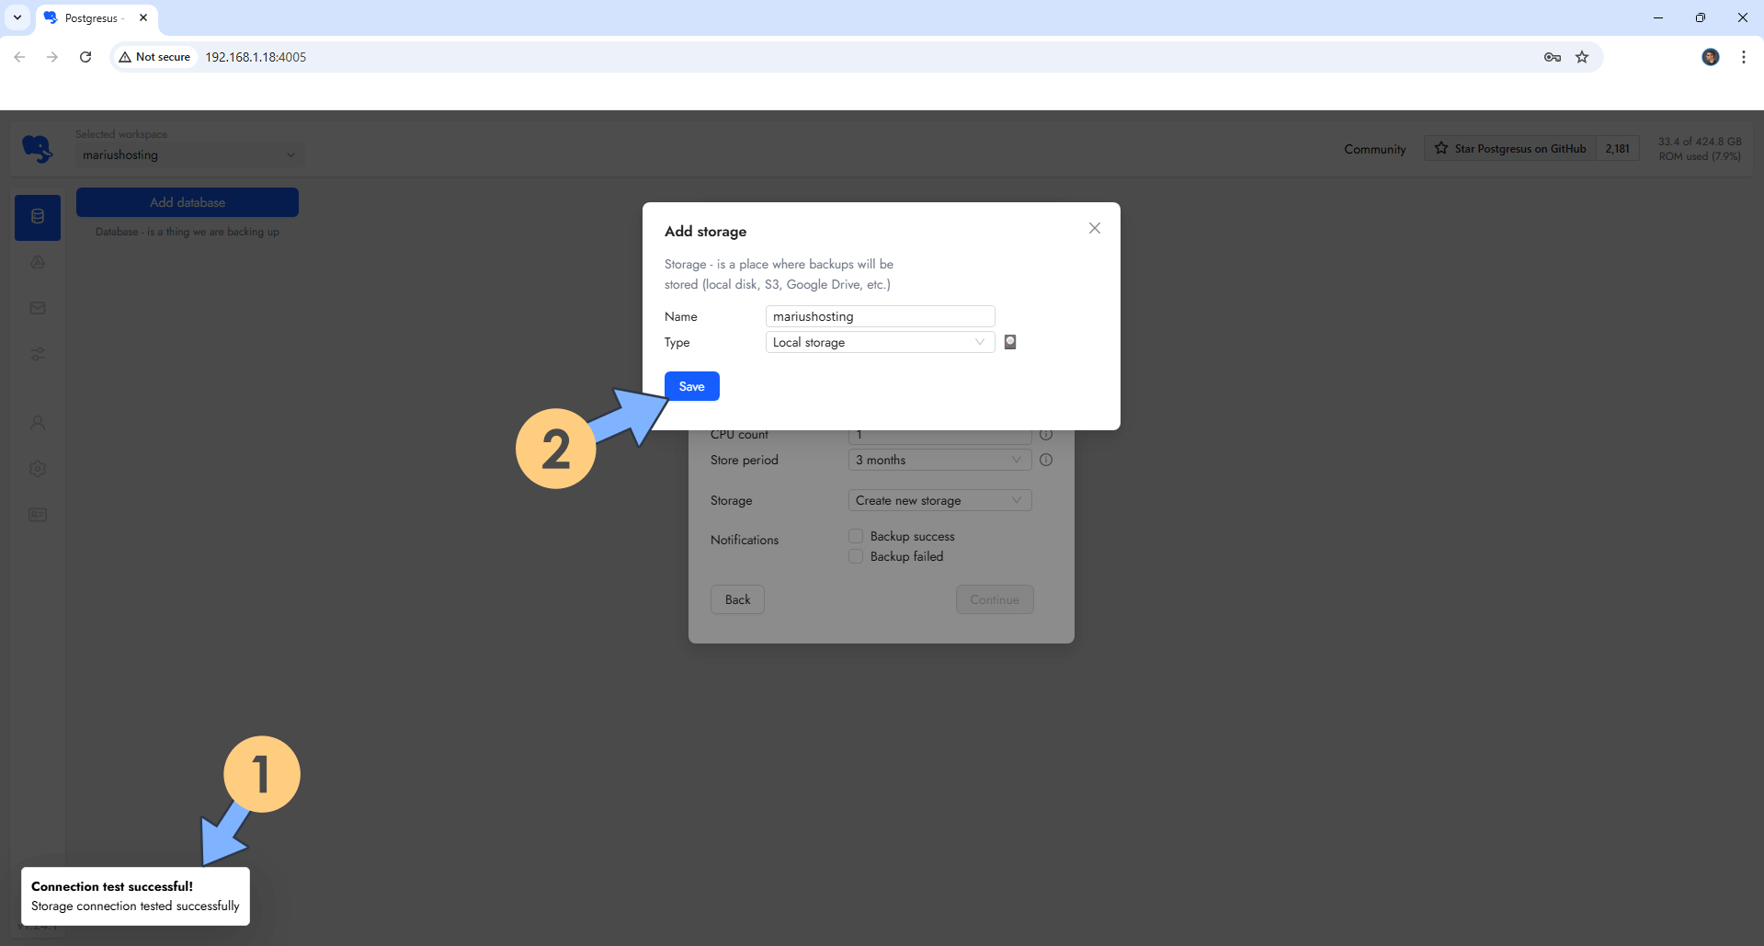Click the ID card sidebar icon
This screenshot has height=946, width=1764.
[37, 515]
